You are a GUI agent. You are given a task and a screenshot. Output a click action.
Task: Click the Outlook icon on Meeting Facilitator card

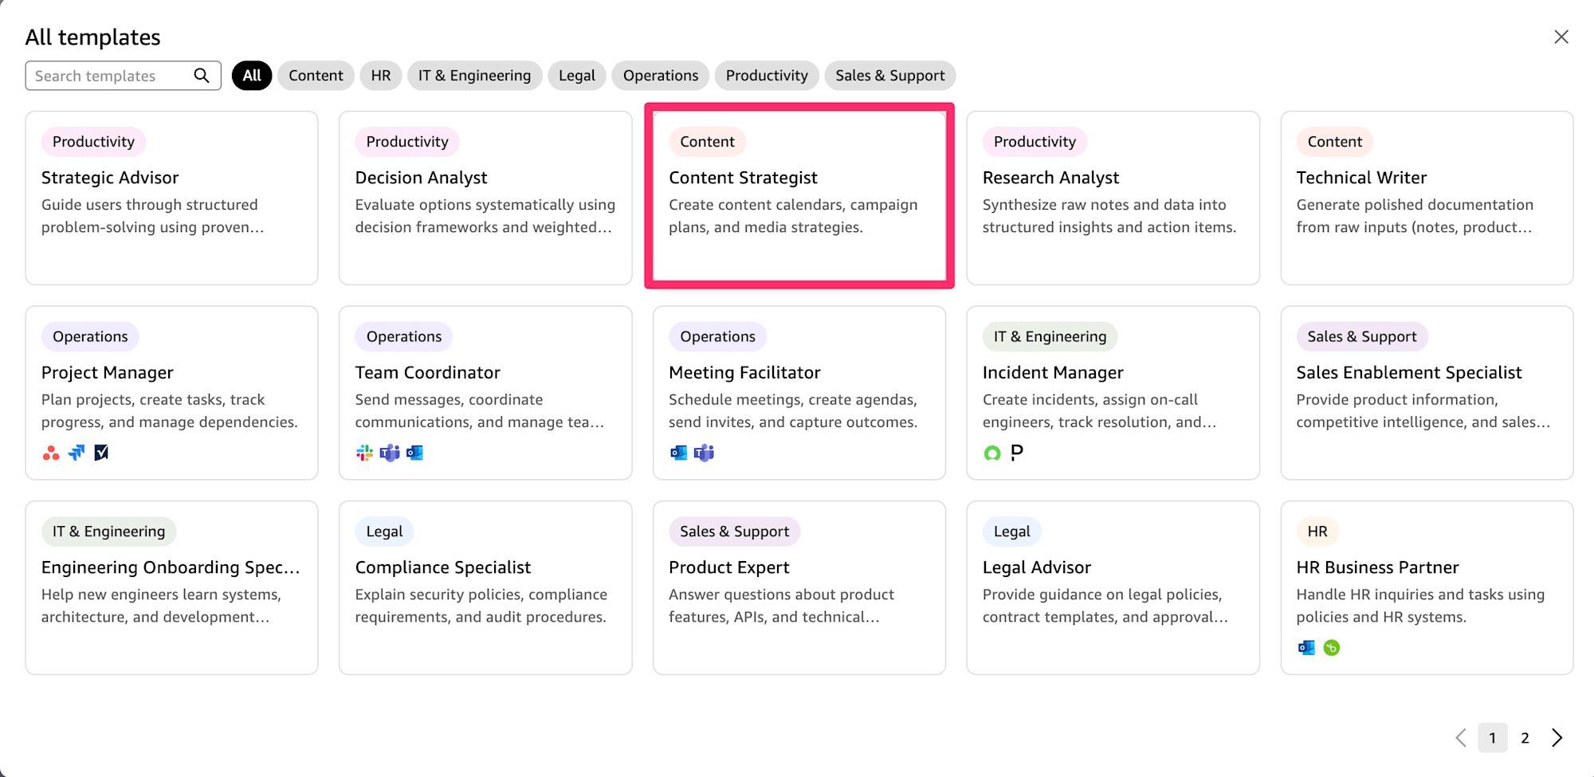pos(678,453)
